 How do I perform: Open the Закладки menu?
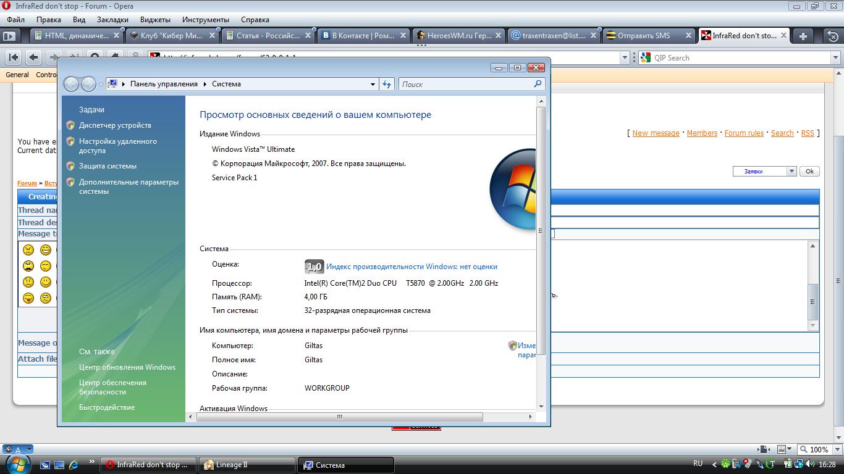[113, 20]
